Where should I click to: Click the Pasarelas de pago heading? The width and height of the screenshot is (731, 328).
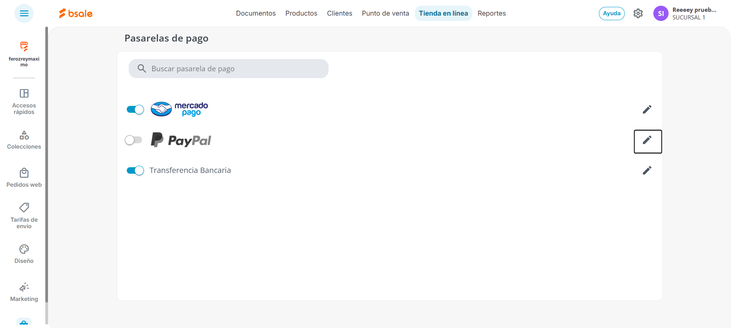(166, 38)
